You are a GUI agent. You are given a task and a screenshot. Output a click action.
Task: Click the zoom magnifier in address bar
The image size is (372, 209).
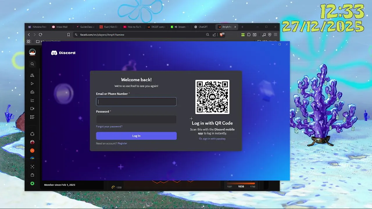[x=208, y=35]
